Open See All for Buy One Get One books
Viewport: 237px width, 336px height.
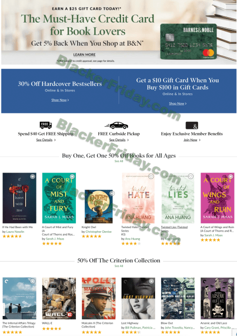pos(119,161)
